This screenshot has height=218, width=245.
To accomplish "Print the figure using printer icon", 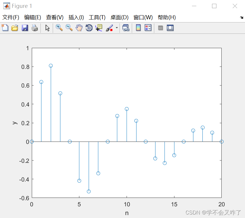I will (35, 28).
